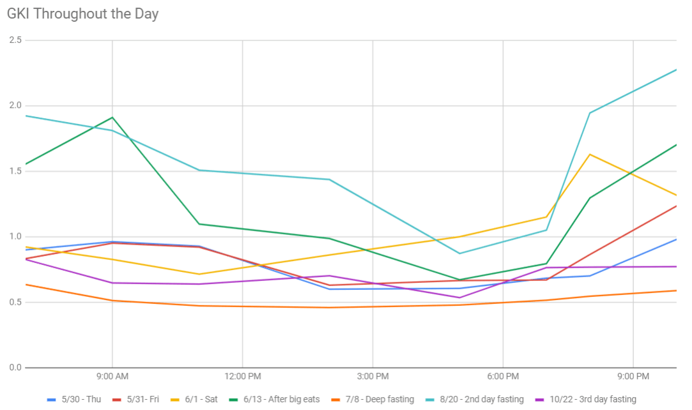
Task: Select the 6:00 PM axis label
Action: [x=503, y=376]
